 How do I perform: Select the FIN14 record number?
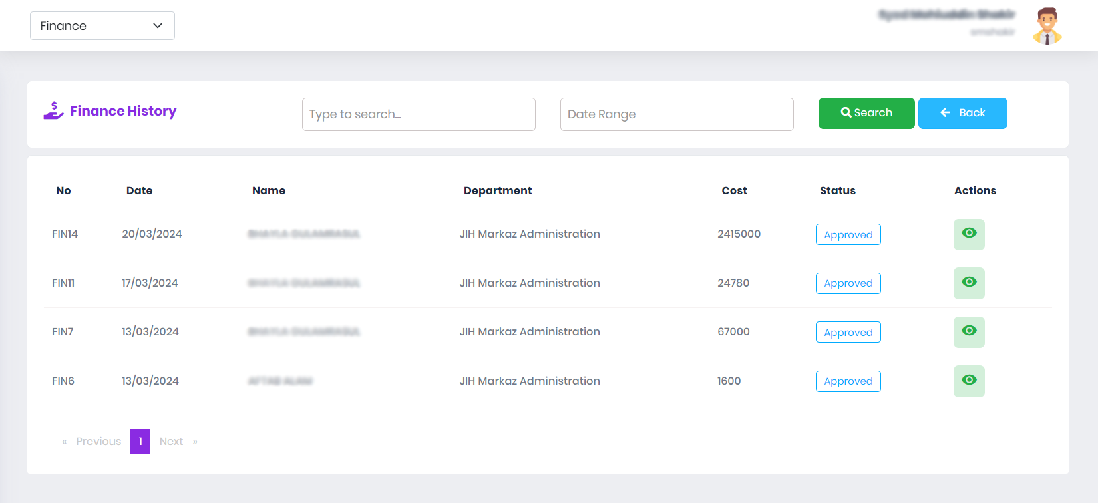coord(65,234)
